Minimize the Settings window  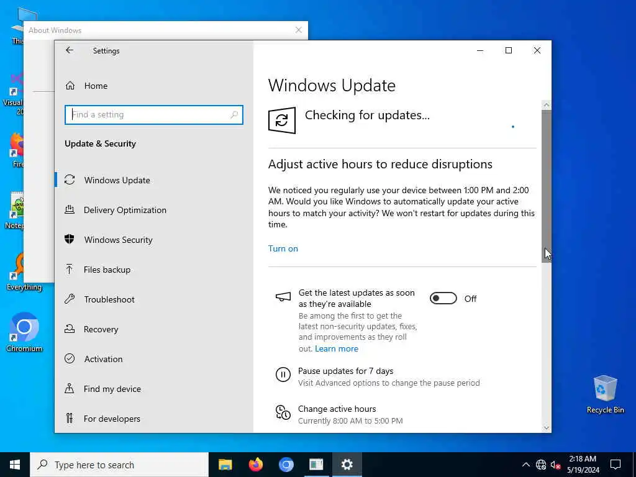(480, 50)
